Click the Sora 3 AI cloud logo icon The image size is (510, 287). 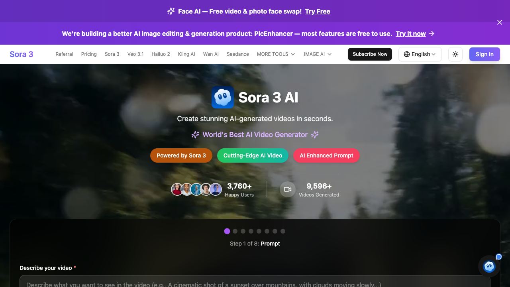point(223,97)
